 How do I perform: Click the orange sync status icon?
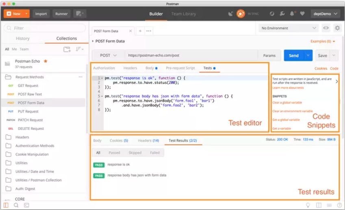241,14
